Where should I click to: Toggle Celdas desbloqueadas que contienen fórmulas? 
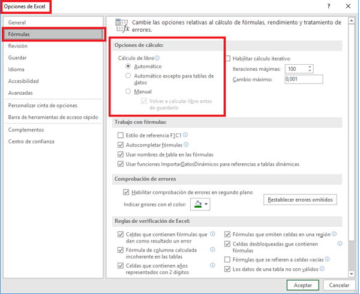227,244
